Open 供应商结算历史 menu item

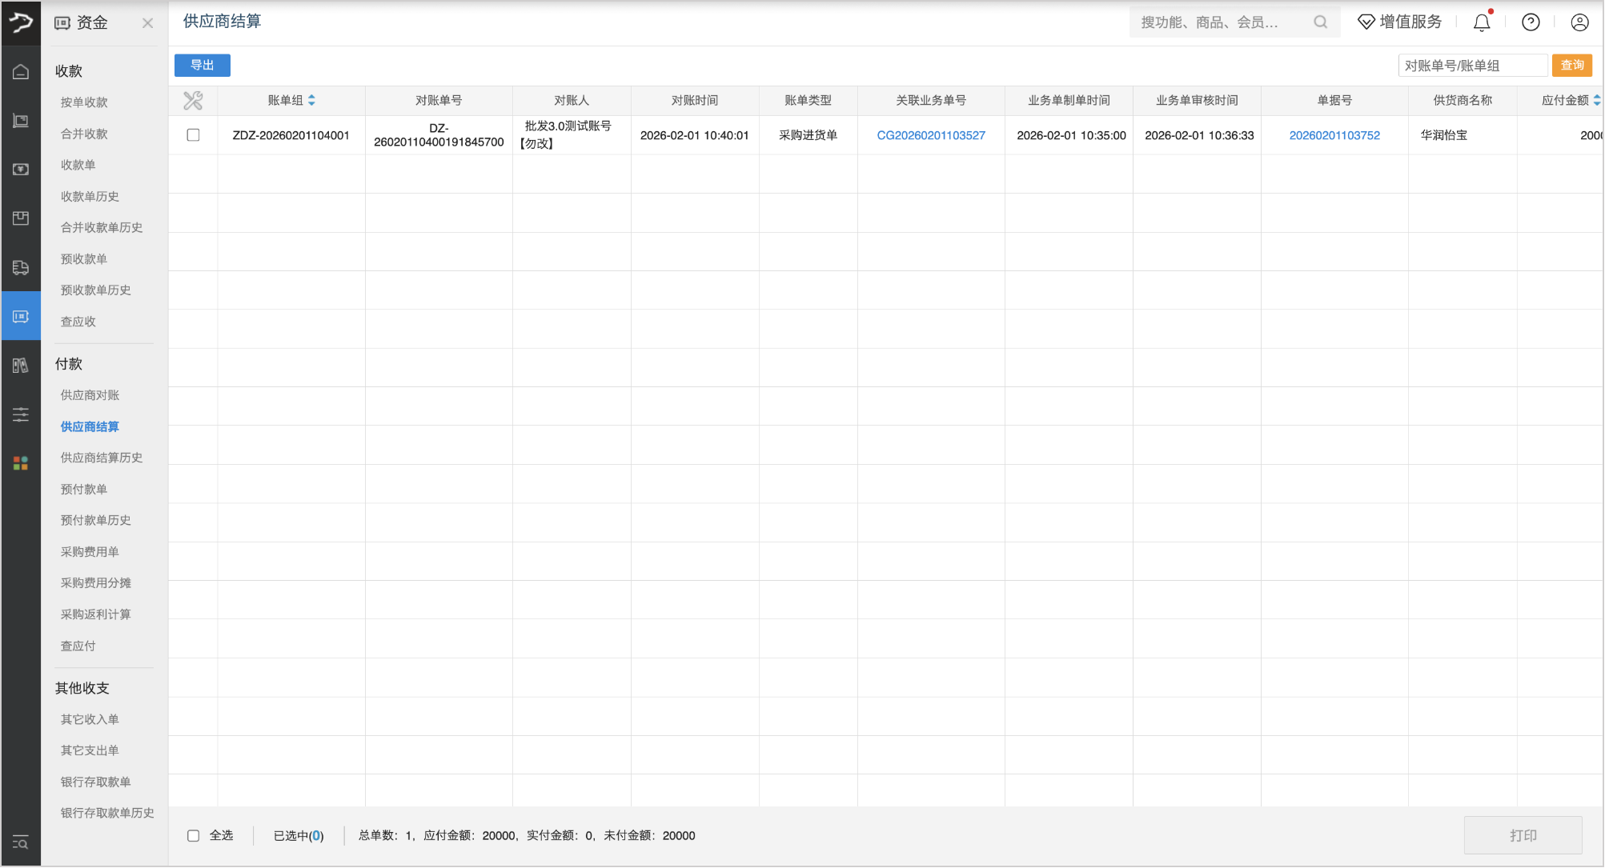click(102, 458)
